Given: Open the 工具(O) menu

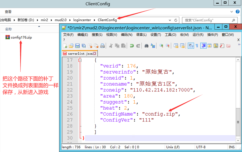Looking at the screenshot, I should click(170, 35).
